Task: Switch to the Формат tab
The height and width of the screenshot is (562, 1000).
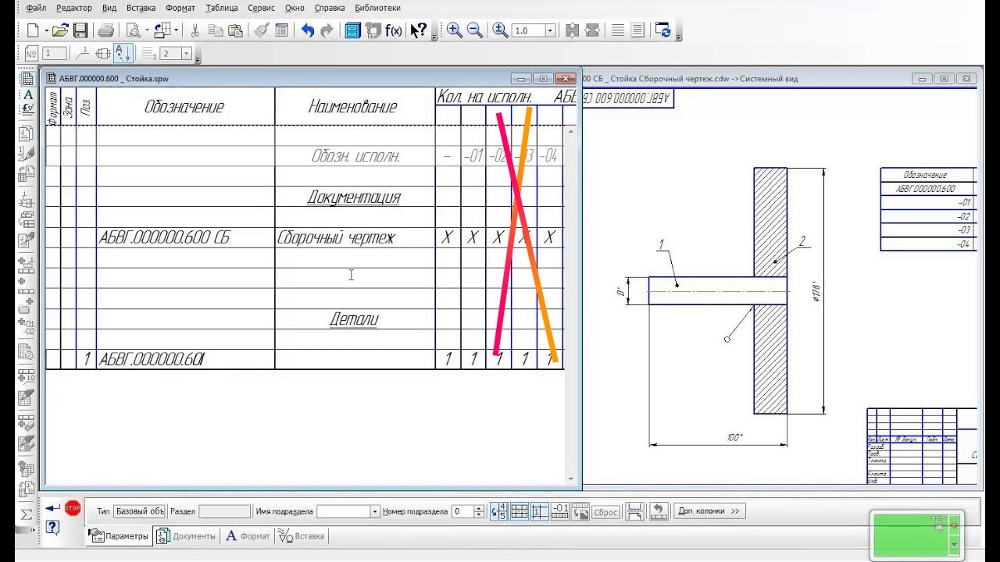Action: [248, 536]
